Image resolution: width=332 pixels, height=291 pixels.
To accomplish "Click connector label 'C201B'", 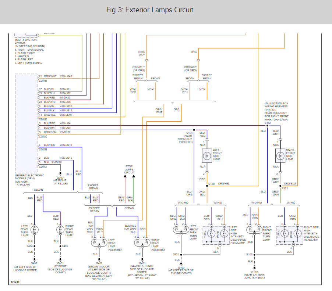I will 43,150.
